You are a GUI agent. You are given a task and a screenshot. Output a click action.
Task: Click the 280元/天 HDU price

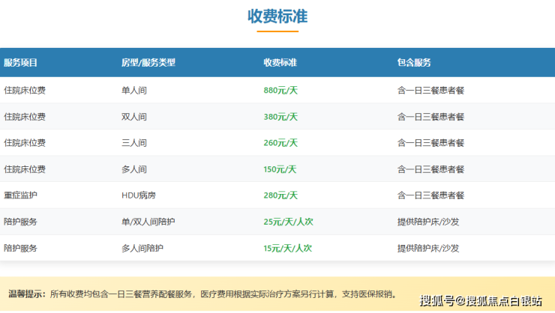(280, 195)
